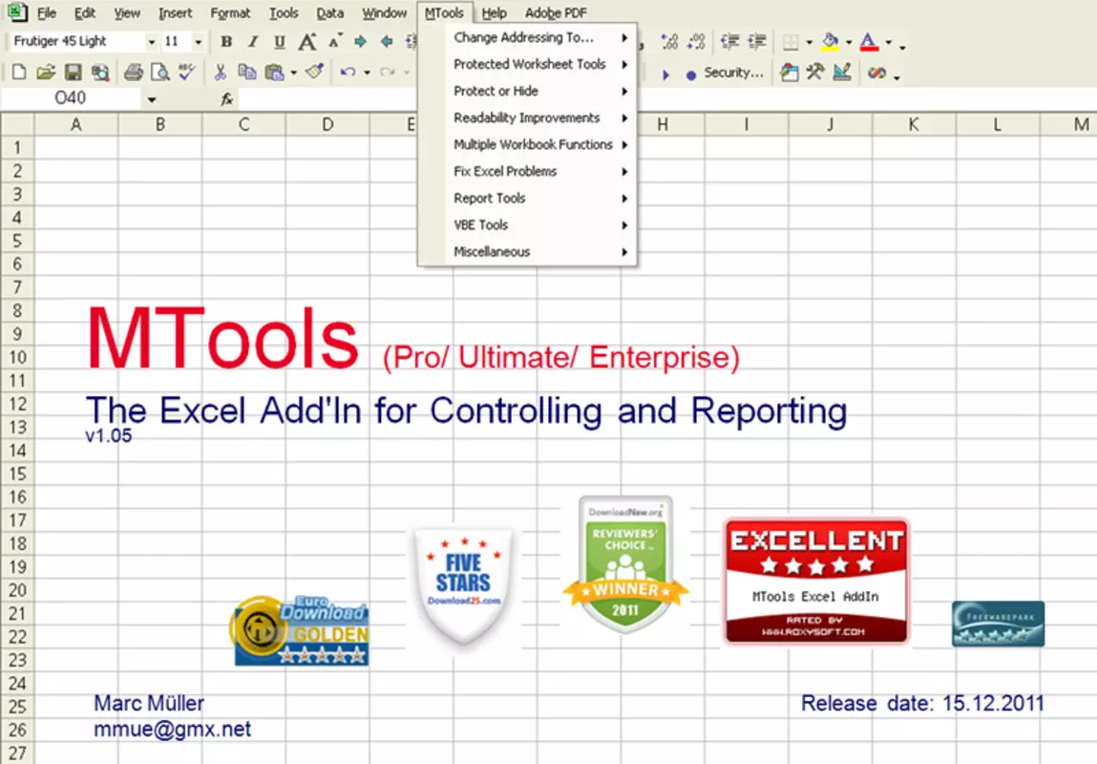The height and width of the screenshot is (764, 1097).
Task: Run spelling check
Action: tap(186, 72)
